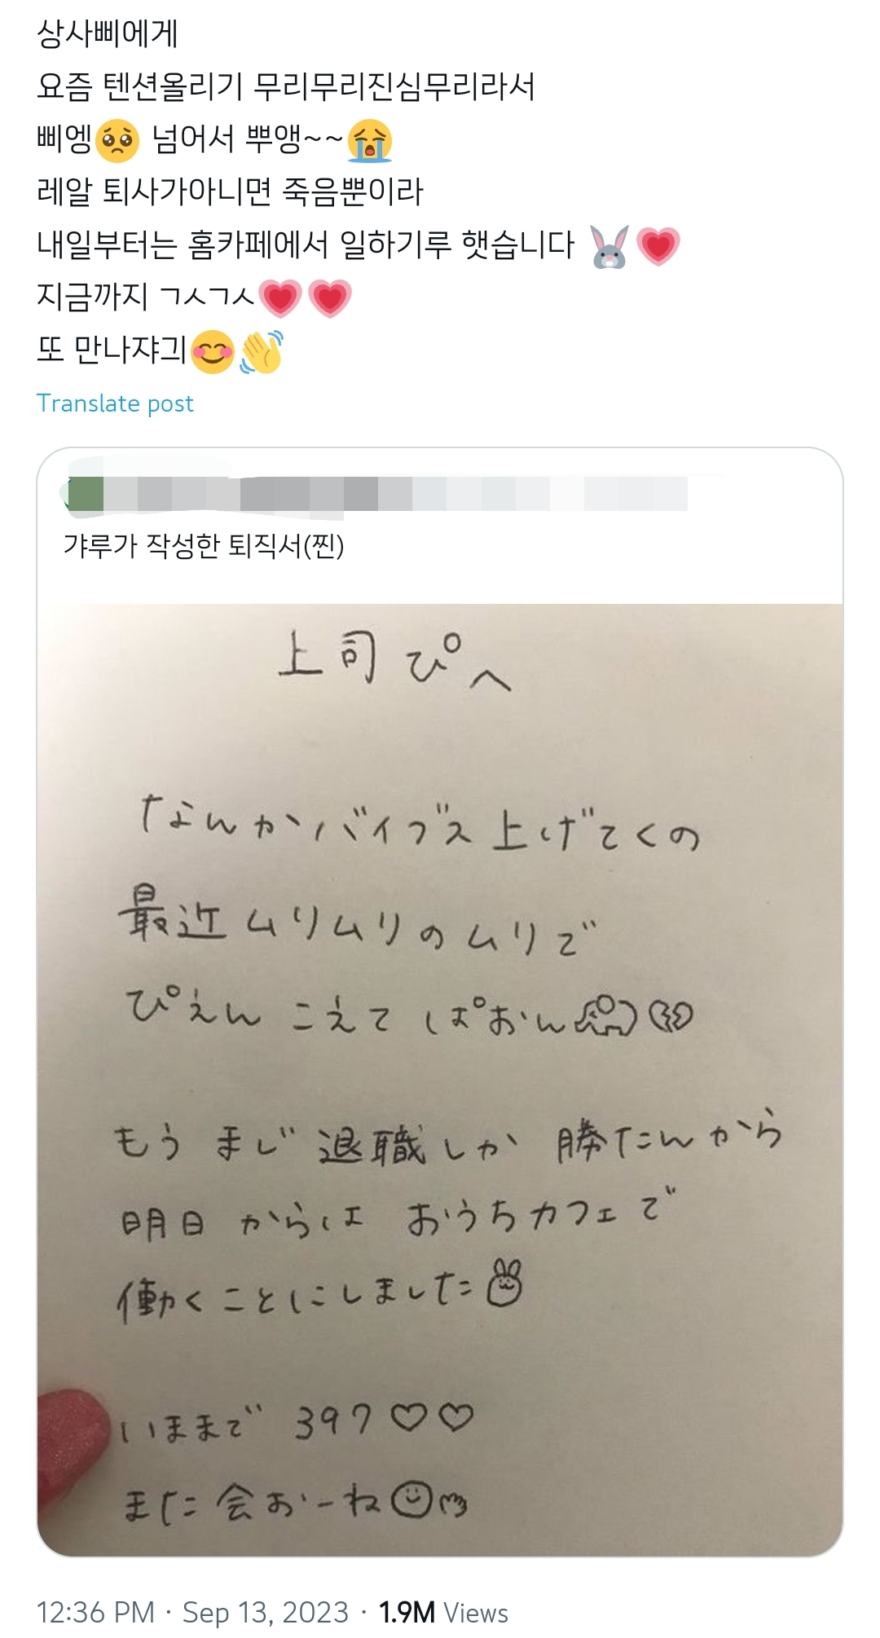The width and height of the screenshot is (880, 1638).
Task: Click the "Translate post" link
Action: pyautogui.click(x=115, y=403)
